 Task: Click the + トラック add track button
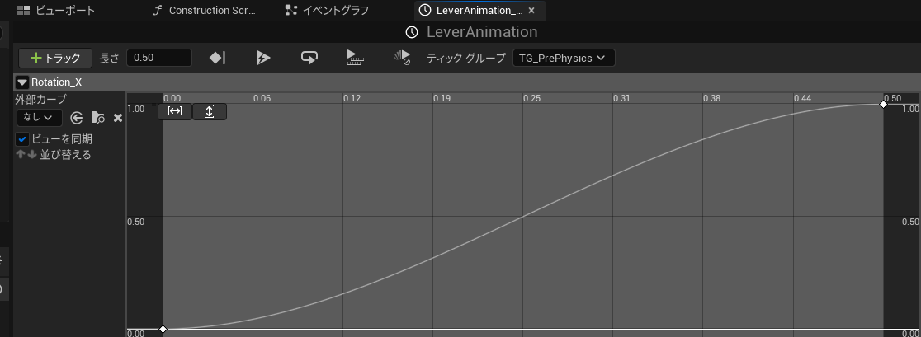(x=55, y=58)
